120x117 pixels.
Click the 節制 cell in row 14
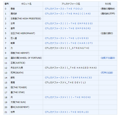pos(26,78)
